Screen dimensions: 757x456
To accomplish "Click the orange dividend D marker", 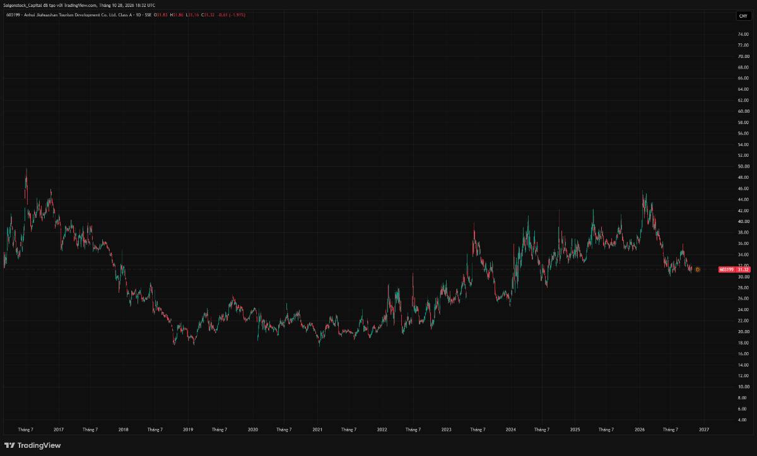I will click(x=698, y=270).
